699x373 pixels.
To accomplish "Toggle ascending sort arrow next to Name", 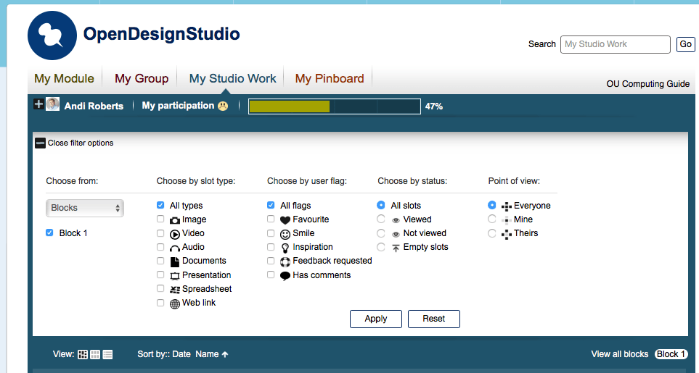I will 225,354.
